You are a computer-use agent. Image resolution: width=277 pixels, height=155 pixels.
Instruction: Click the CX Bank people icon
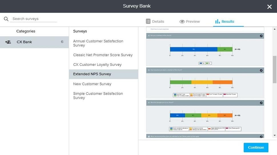point(8,42)
